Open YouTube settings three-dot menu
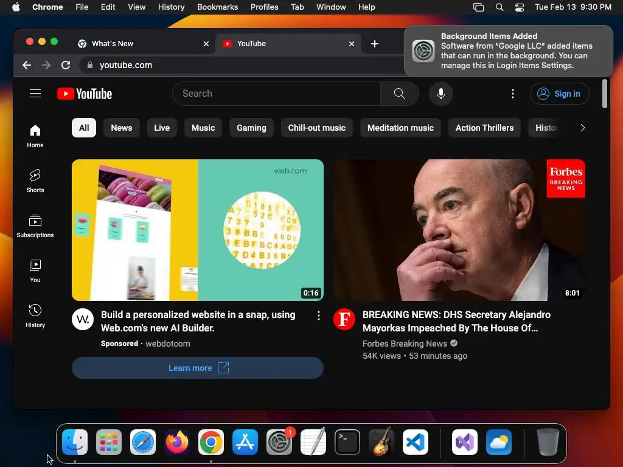 512,94
